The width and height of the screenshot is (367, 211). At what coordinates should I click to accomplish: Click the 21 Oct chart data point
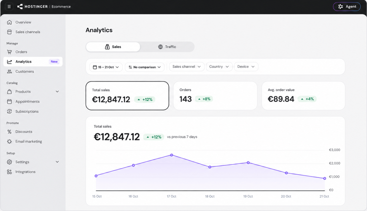(x=325, y=178)
